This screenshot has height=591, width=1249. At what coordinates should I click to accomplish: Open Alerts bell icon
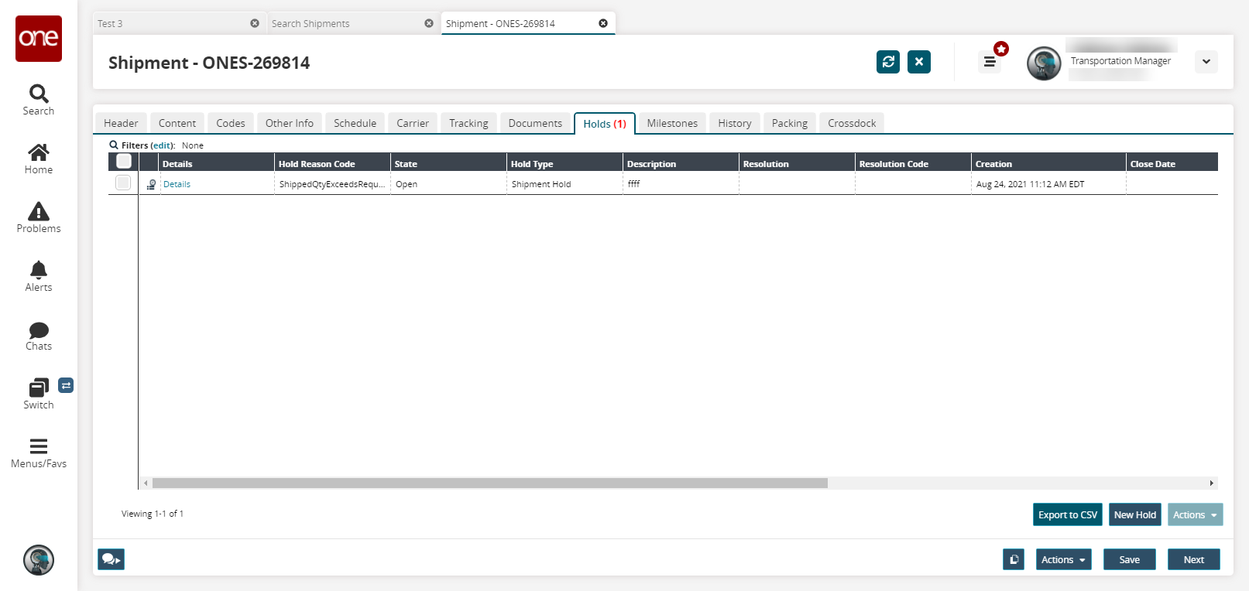click(39, 276)
